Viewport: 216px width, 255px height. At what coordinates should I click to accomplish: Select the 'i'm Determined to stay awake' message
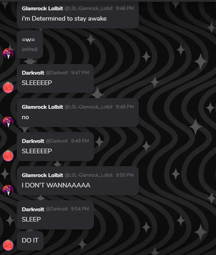click(x=64, y=18)
